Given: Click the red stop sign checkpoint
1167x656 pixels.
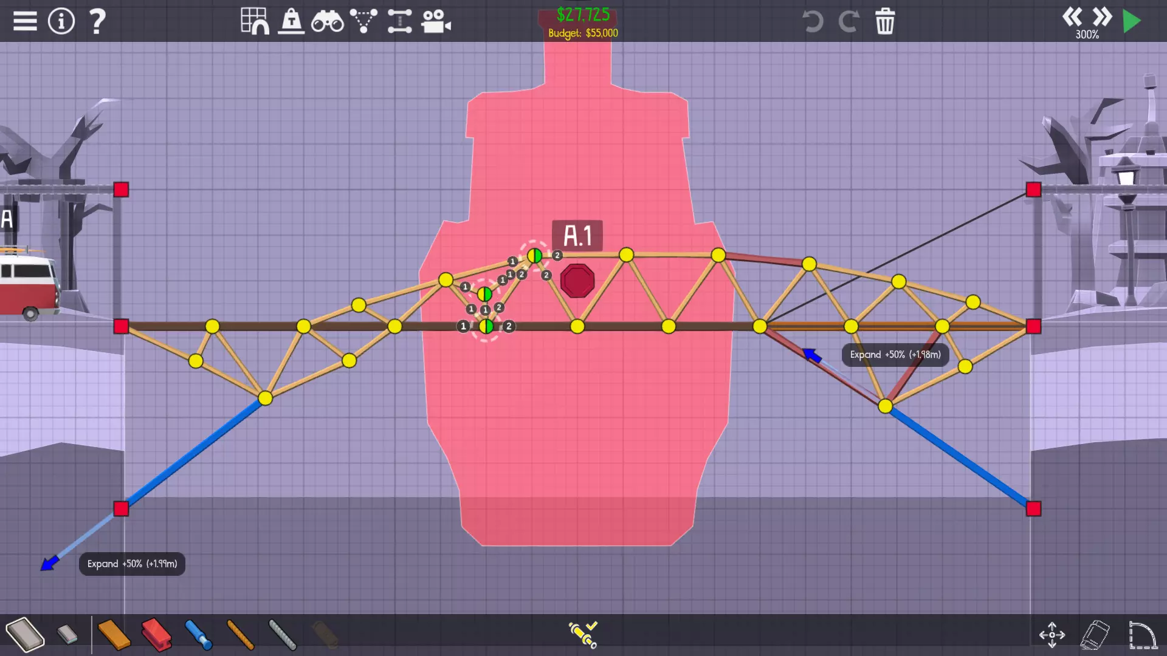Looking at the screenshot, I should [x=577, y=281].
